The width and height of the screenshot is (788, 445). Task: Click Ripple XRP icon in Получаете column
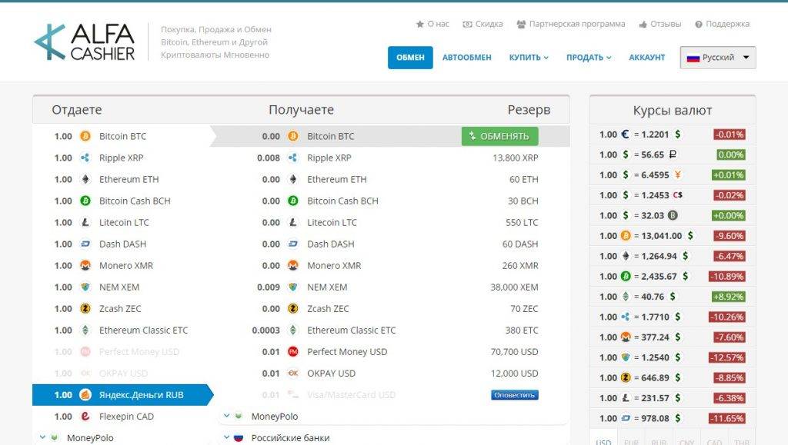(x=293, y=158)
